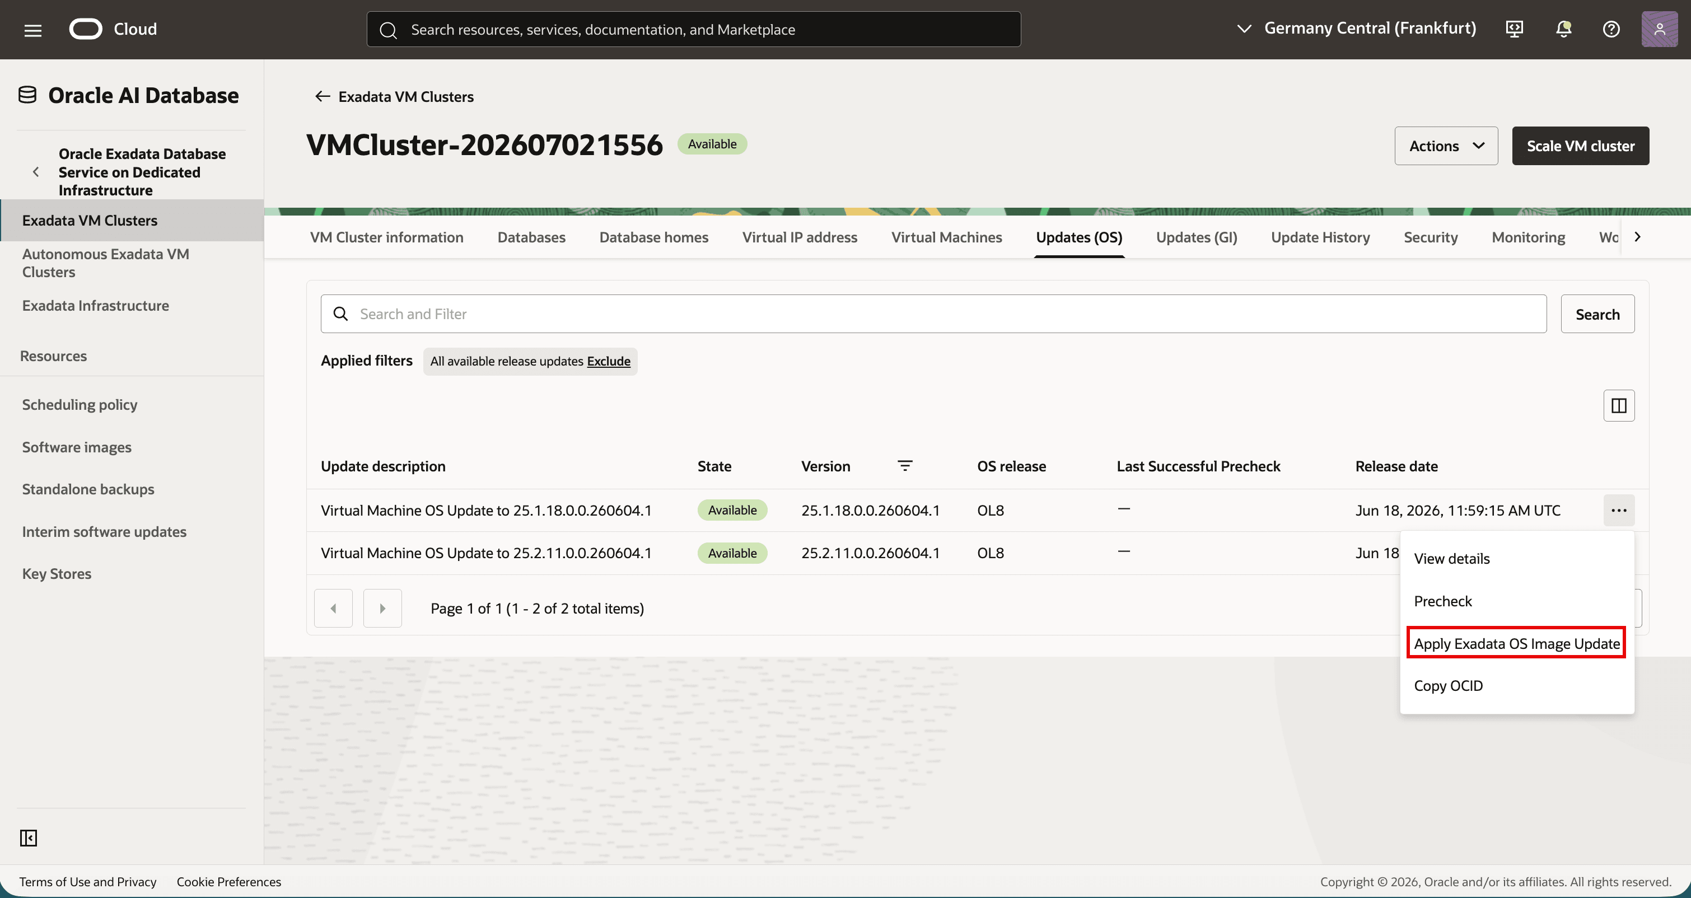1691x898 pixels.
Task: Go to previous page of updates
Action: pos(334,609)
